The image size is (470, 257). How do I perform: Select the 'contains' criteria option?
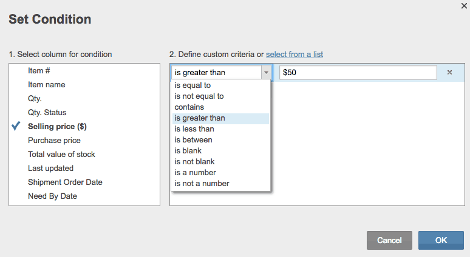189,107
